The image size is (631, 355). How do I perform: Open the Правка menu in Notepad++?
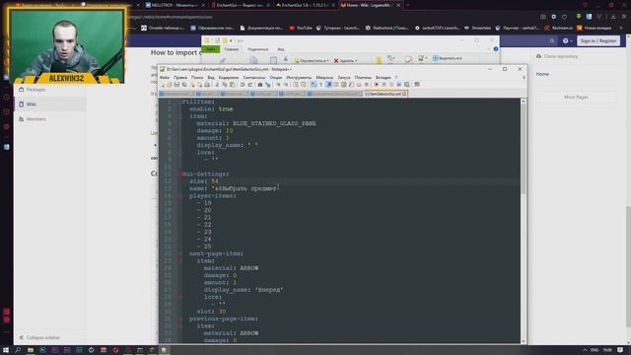(x=180, y=77)
